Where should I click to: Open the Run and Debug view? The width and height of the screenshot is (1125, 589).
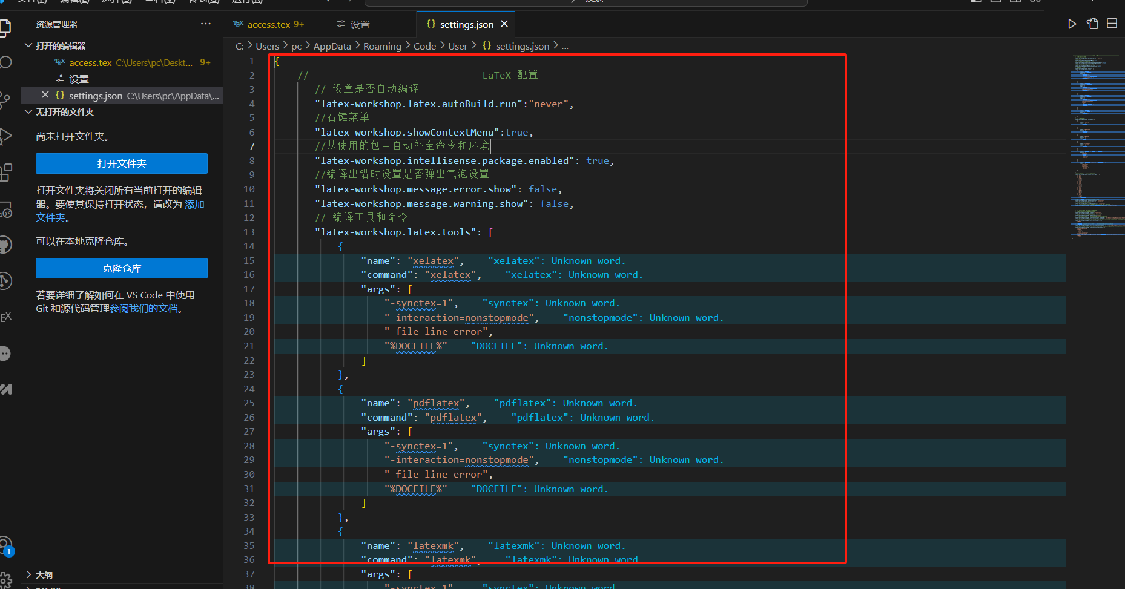[5, 136]
